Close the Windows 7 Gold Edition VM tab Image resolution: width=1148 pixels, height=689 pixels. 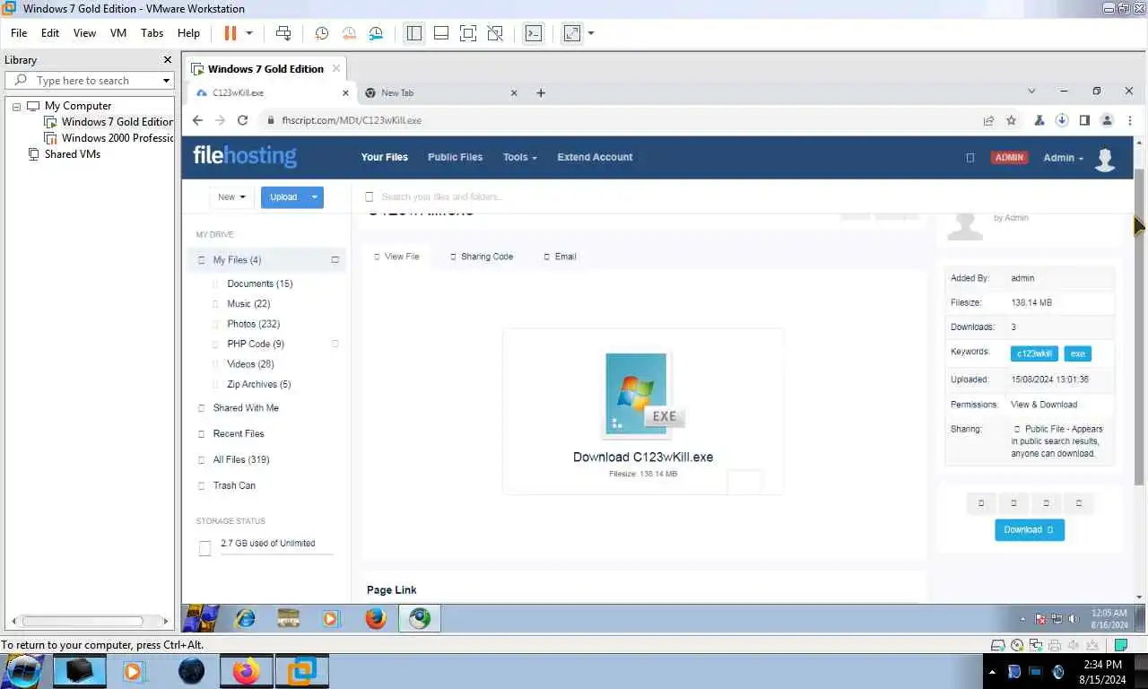pyautogui.click(x=336, y=68)
